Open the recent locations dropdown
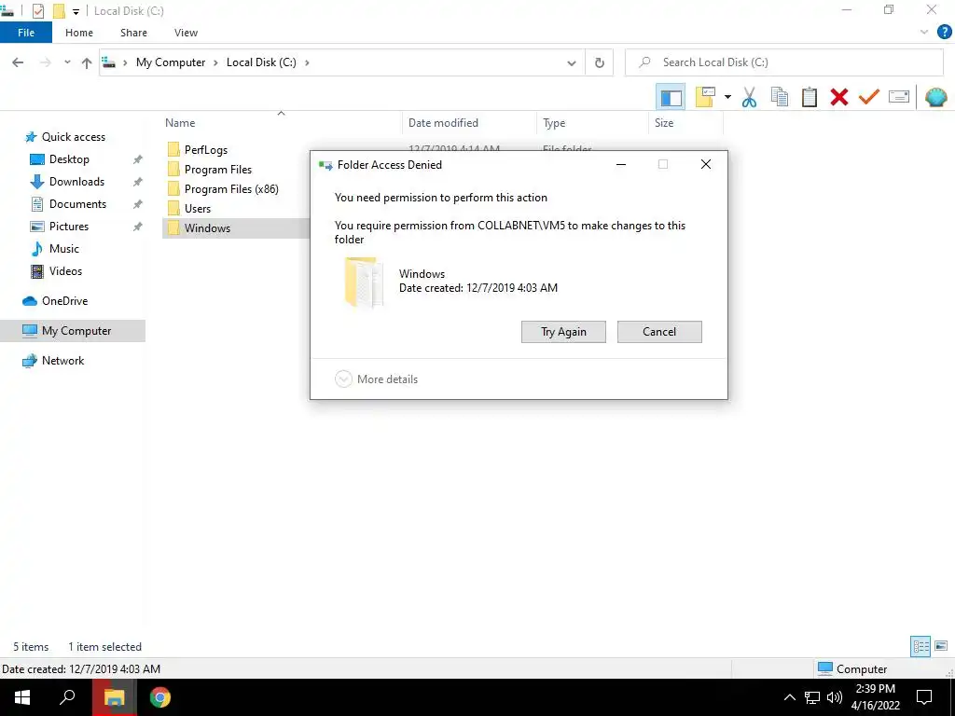Viewport: 955px width, 716px height. (67, 62)
